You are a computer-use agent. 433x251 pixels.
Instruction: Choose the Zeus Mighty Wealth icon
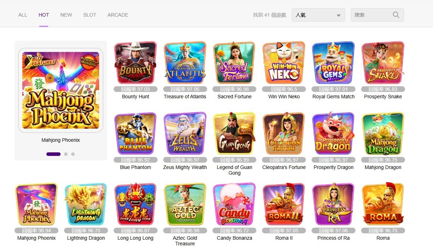pos(185,134)
